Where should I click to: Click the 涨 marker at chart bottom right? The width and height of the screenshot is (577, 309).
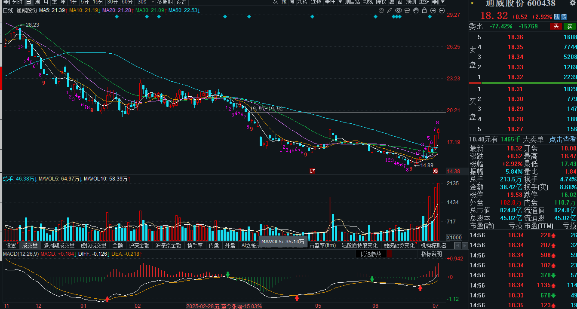coord(435,171)
